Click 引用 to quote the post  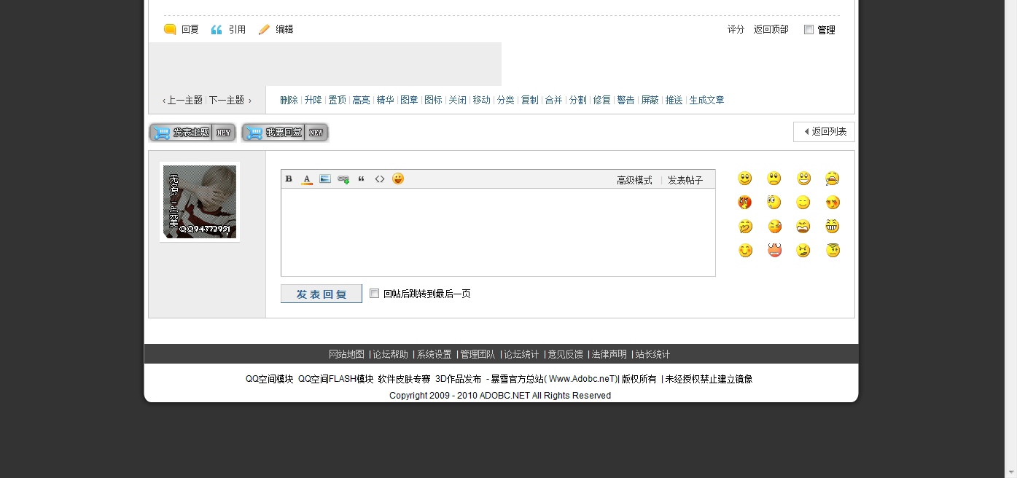tap(237, 30)
